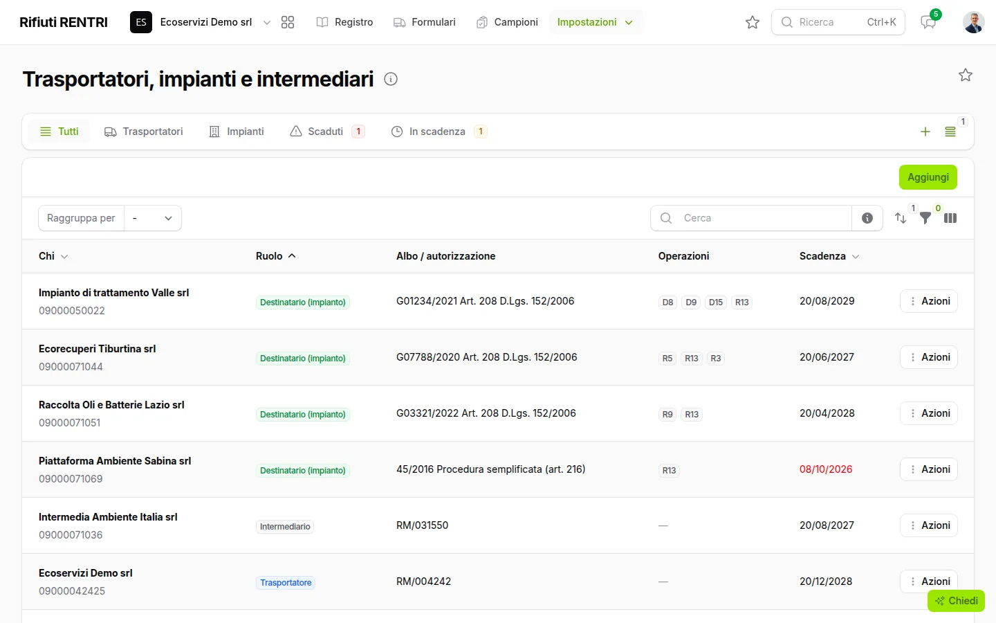Switch to the Trasportatori tab
Screen dimensions: 996x623
144,132
